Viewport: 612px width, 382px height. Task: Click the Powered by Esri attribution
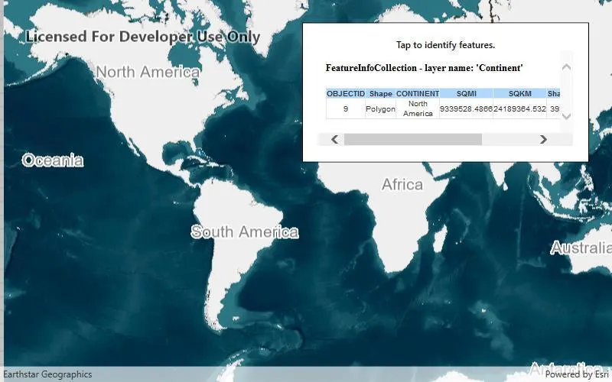pos(577,374)
